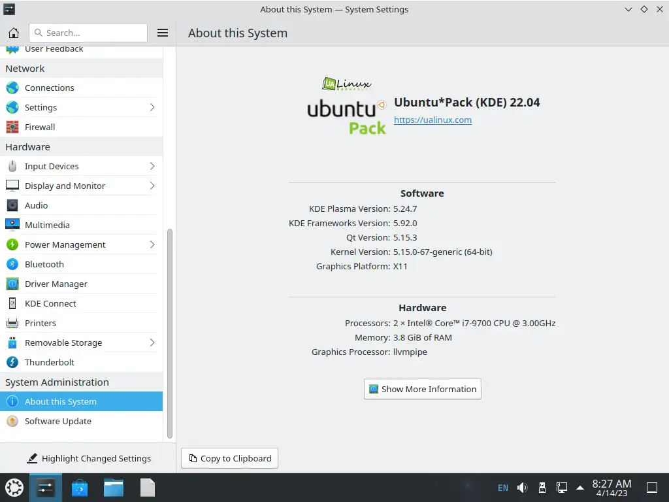Switch keyboard layout EN indicator

(503, 488)
